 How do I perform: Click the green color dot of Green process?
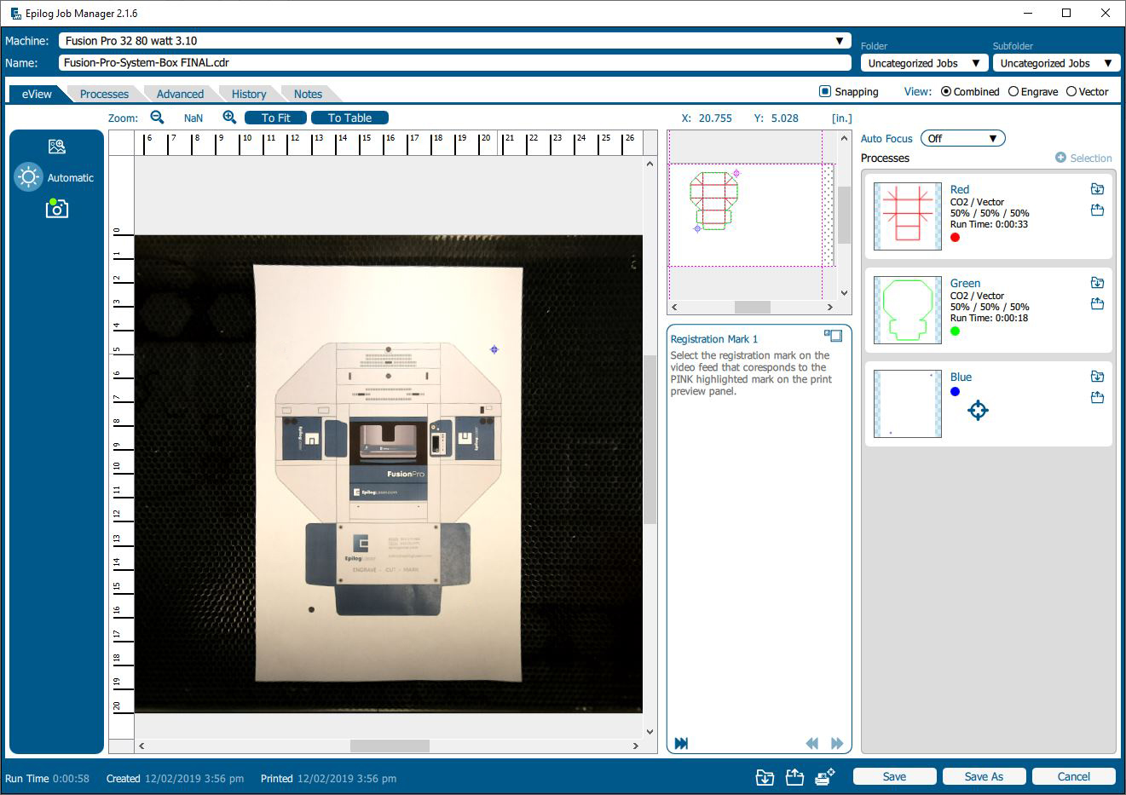pos(956,331)
